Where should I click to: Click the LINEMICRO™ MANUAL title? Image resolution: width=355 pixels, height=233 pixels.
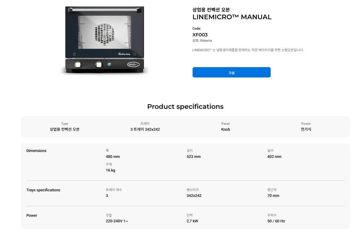pos(232,17)
